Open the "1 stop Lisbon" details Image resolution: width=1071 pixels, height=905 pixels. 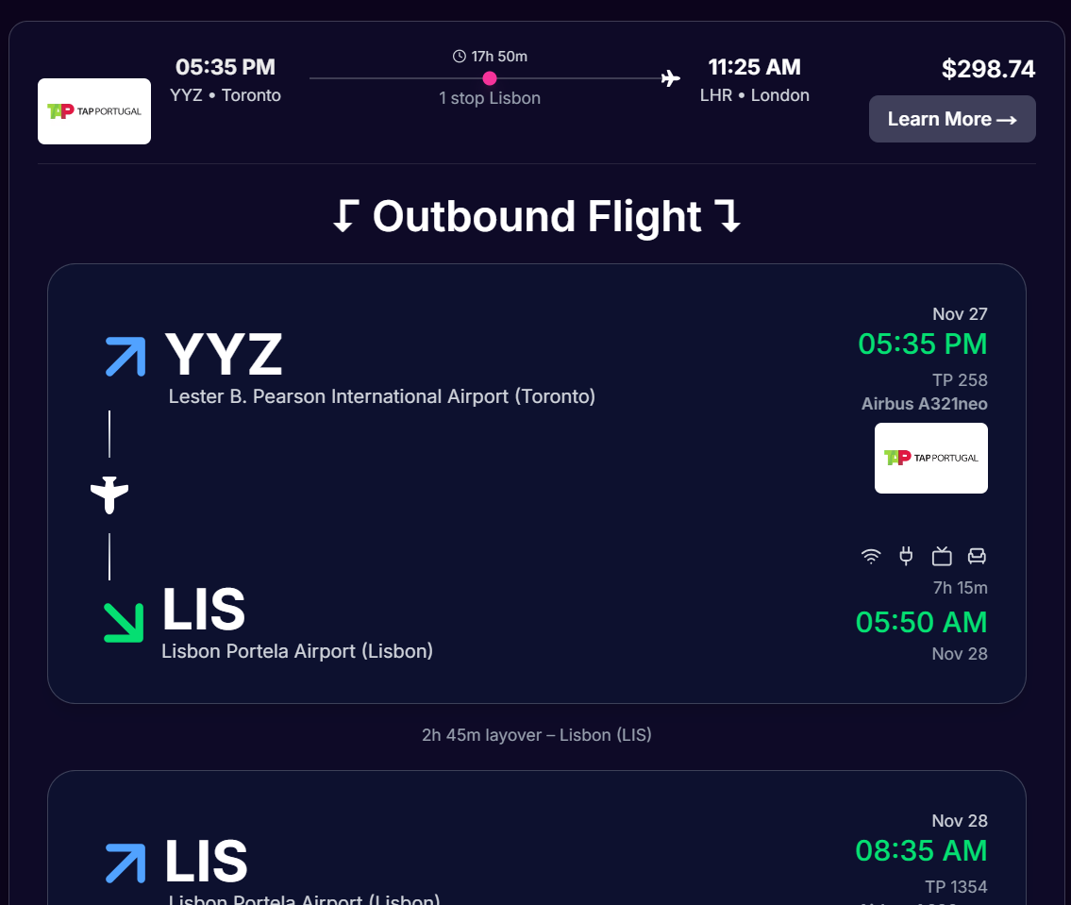coord(490,97)
